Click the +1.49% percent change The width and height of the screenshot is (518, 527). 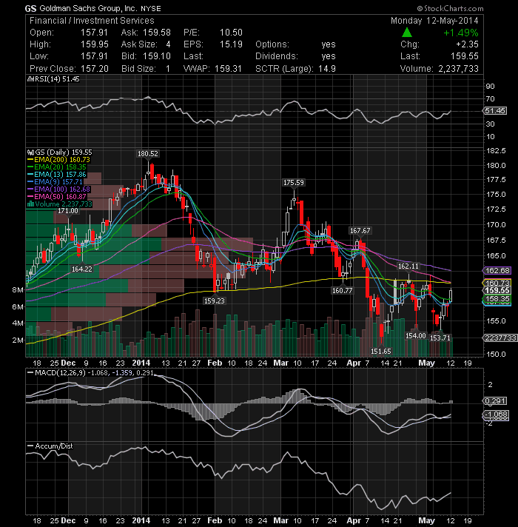460,33
